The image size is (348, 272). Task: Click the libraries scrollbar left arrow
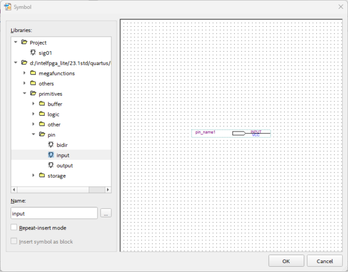[14, 189]
